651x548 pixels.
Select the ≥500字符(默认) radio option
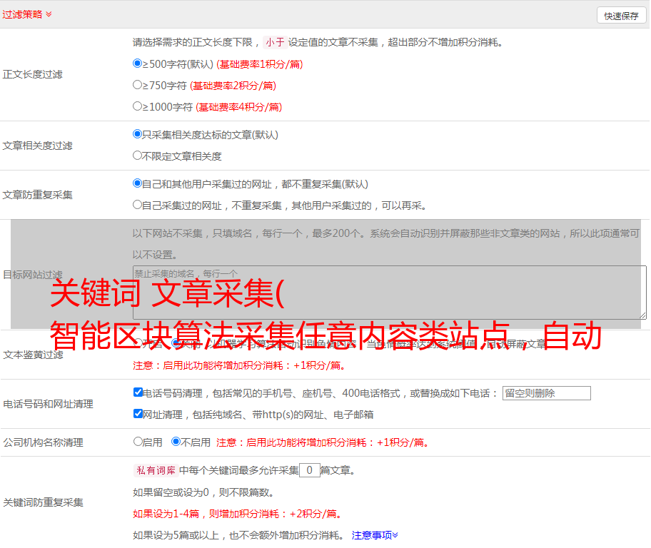[x=138, y=64]
